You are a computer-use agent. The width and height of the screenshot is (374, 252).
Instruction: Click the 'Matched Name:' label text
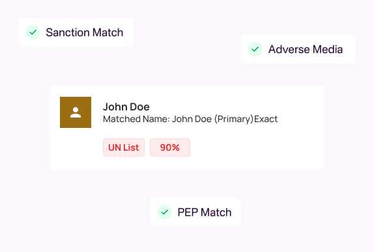tap(136, 119)
